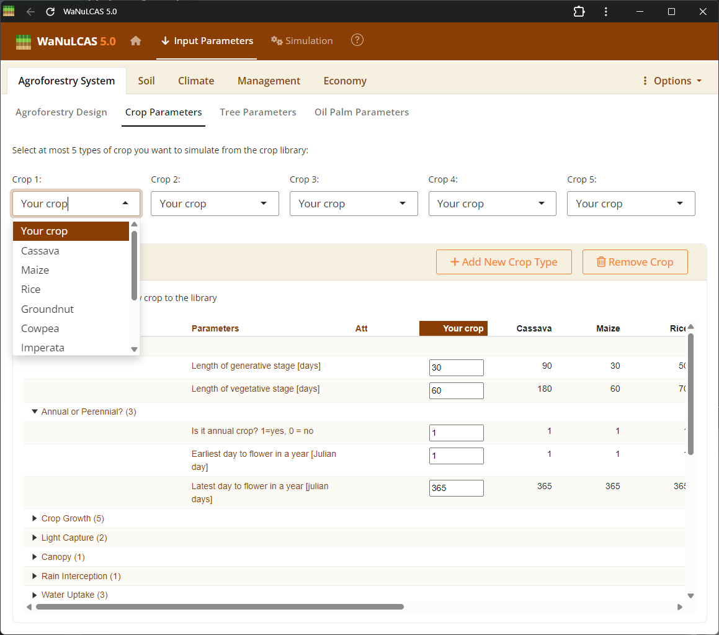
Task: Click the Add New Crop Type button
Action: pos(503,262)
